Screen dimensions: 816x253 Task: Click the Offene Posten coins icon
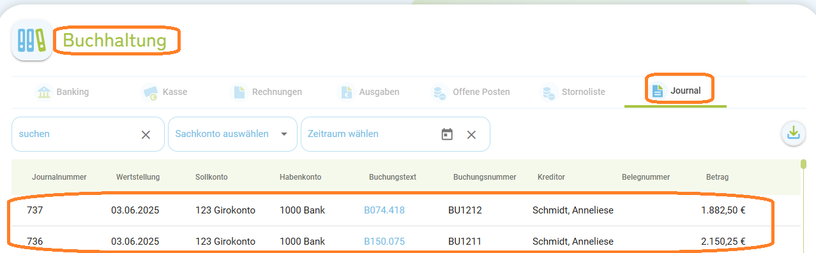(440, 92)
